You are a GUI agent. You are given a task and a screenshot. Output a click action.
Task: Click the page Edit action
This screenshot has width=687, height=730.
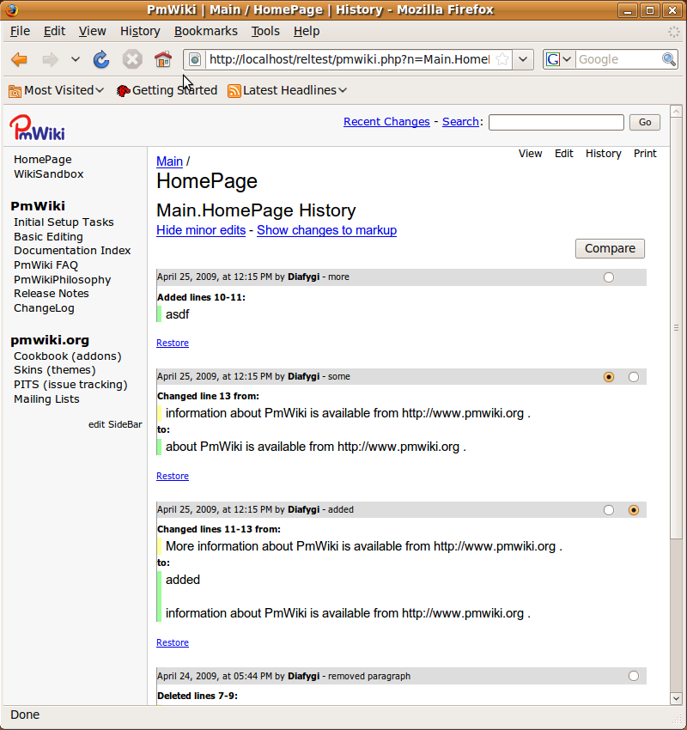point(563,154)
